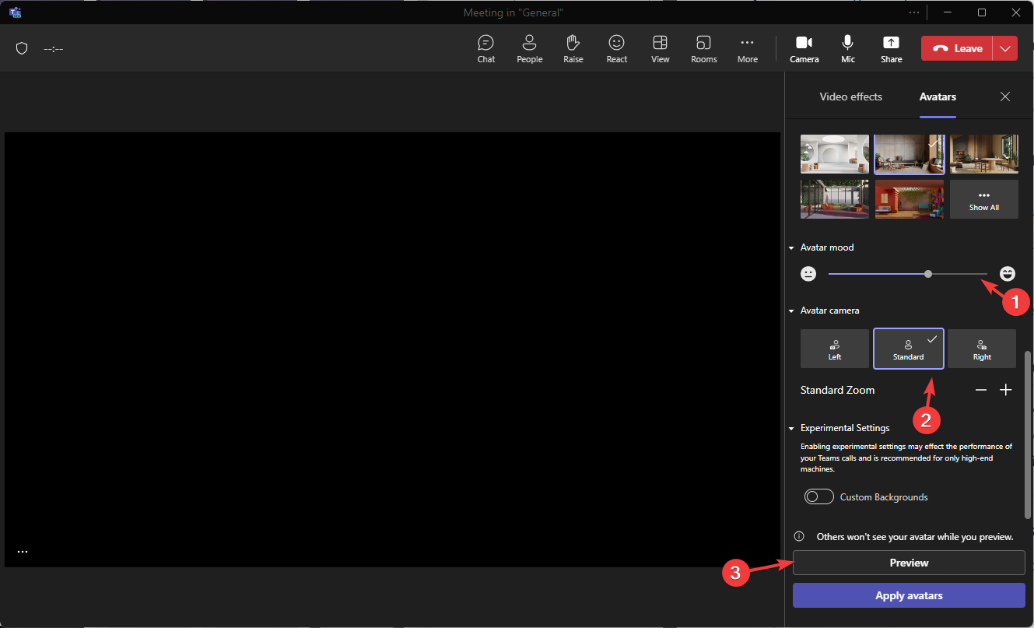
Task: Click the shield security icon
Action: pos(22,48)
